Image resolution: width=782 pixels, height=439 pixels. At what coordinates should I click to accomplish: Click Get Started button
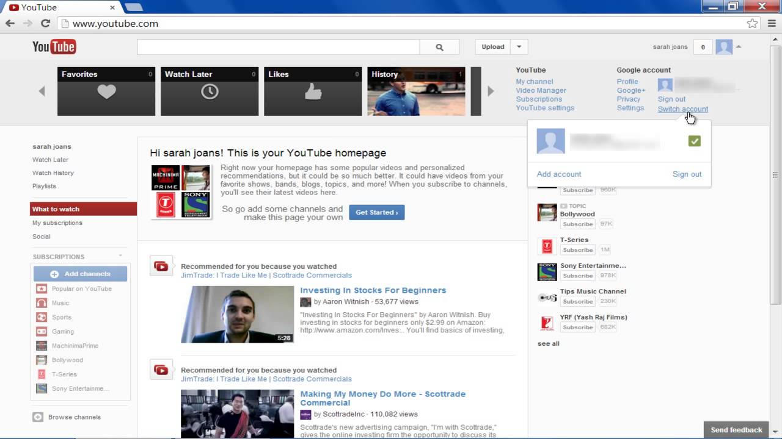(376, 212)
